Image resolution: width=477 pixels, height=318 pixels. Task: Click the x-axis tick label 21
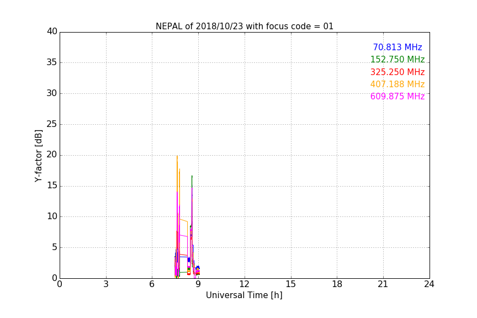coord(383,284)
